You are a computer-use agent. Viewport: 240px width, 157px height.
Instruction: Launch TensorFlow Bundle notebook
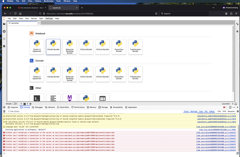coord(119,47)
